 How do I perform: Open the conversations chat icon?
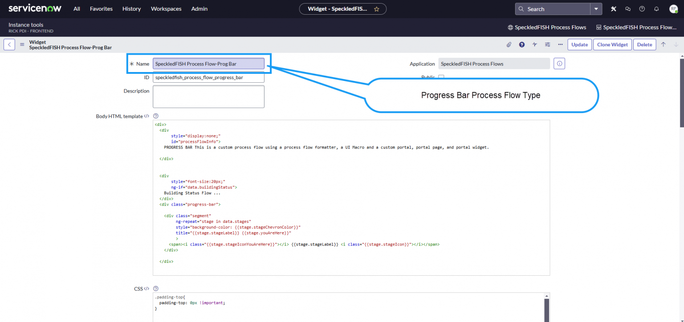coord(627,8)
